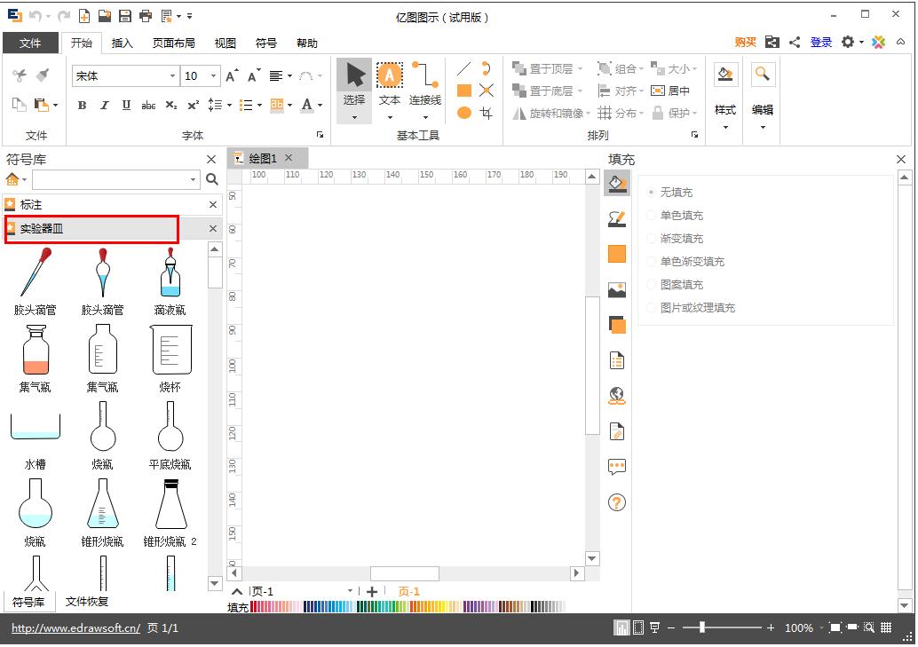918x647 pixels.
Task: Expand the font size dropdown
Action: [x=212, y=75]
